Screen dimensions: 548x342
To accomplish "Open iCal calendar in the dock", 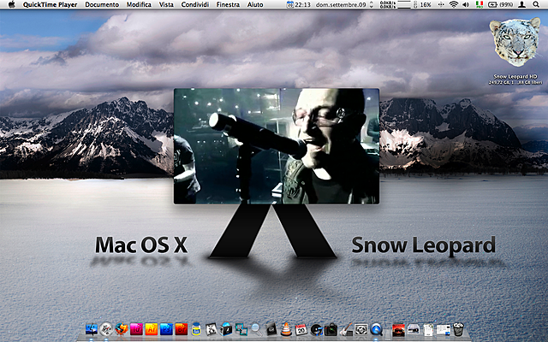I will click(x=301, y=329).
